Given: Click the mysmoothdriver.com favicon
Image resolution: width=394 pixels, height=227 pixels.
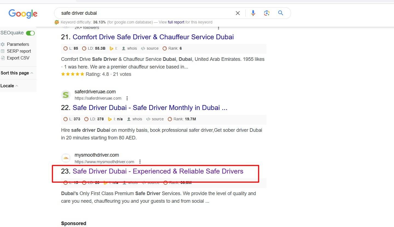Looking at the screenshot, I should [66, 158].
